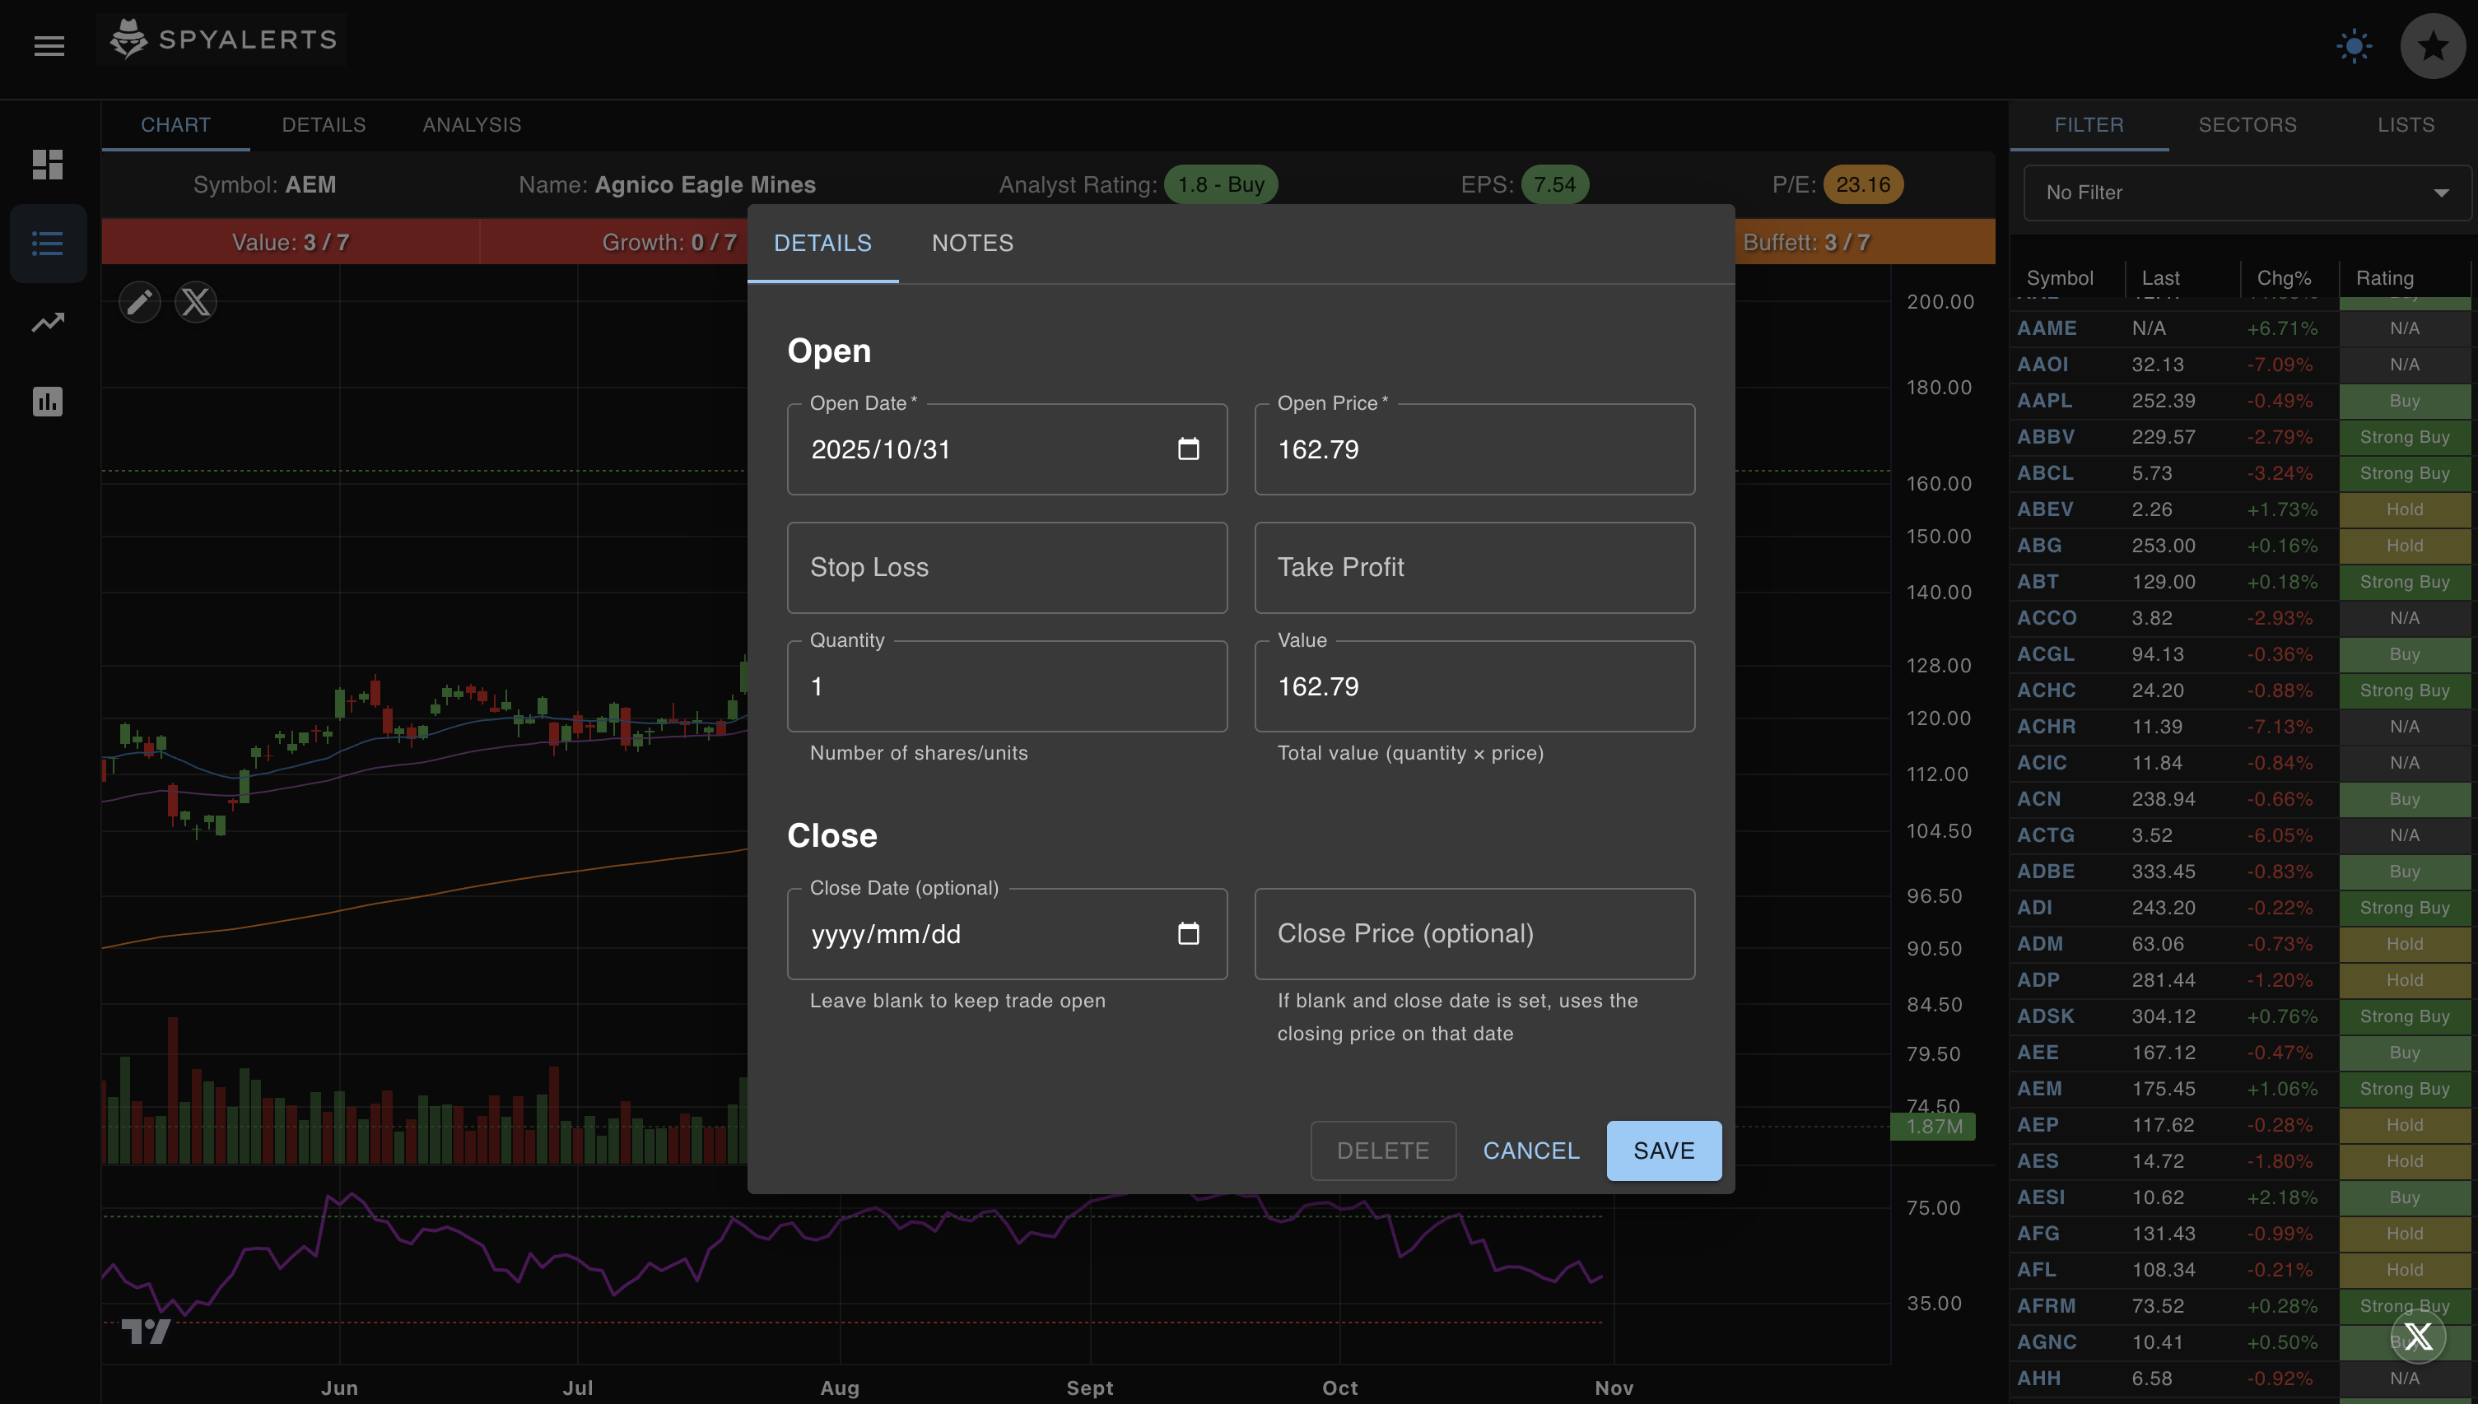Select the dashboard grid icon in sidebar
The image size is (2478, 1404).
point(49,165)
